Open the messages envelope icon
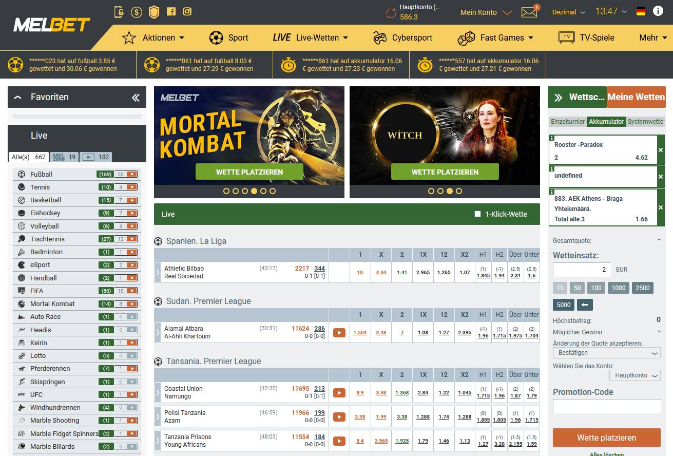This screenshot has width=673, height=456. tap(529, 12)
